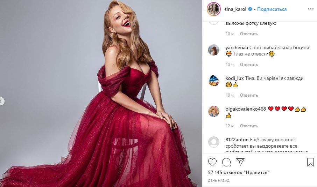Reply to yarchenaa's comment
The width and height of the screenshot is (317, 187).
tap(249, 65)
